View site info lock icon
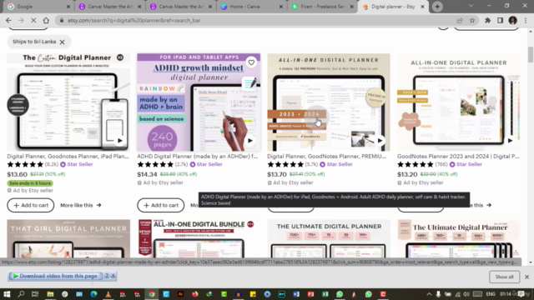The width and height of the screenshot is (534, 300). point(62,20)
